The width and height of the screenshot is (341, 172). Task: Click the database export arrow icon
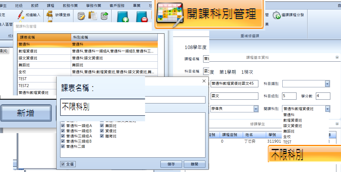click(105, 16)
